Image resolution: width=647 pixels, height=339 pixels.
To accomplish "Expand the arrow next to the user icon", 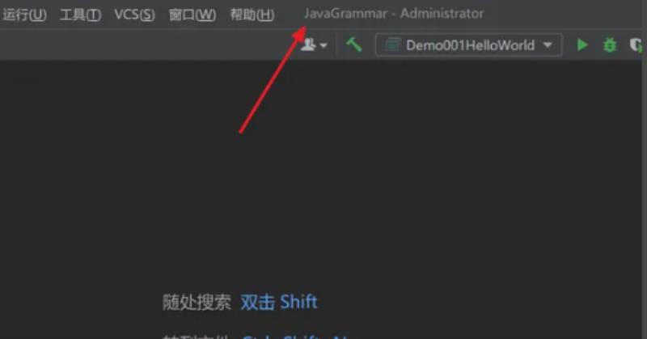I will point(323,45).
